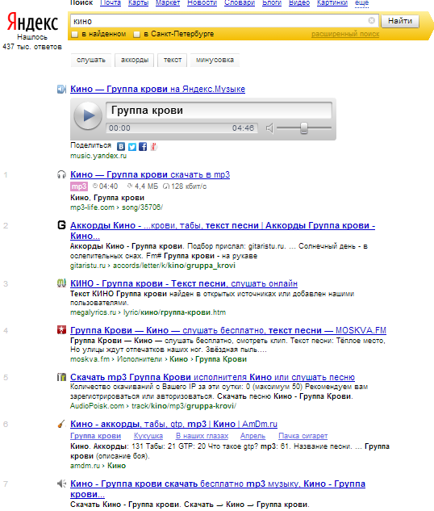434x511 pixels.
Task: Click the "Группа крови" player title field
Action: coord(219,111)
